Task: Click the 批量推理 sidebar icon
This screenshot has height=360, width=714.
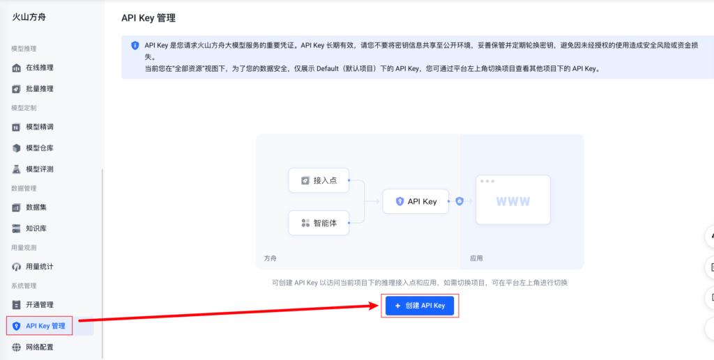Action: [x=17, y=88]
